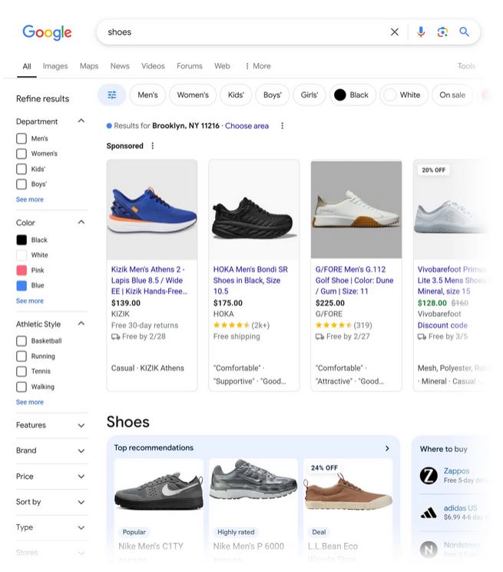Open Top recommendations arrow
This screenshot has height=572, width=503.
387,448
